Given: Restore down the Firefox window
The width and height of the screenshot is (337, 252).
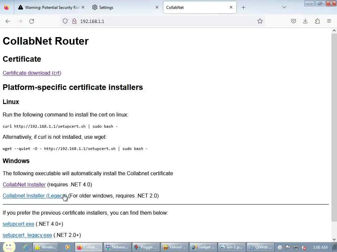Looking at the screenshot, I should [x=320, y=4].
